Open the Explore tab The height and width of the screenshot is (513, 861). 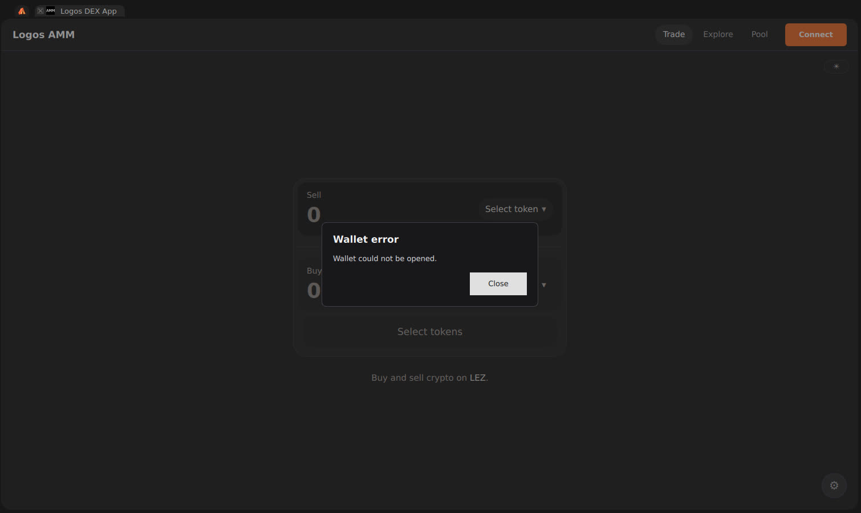[x=718, y=34]
